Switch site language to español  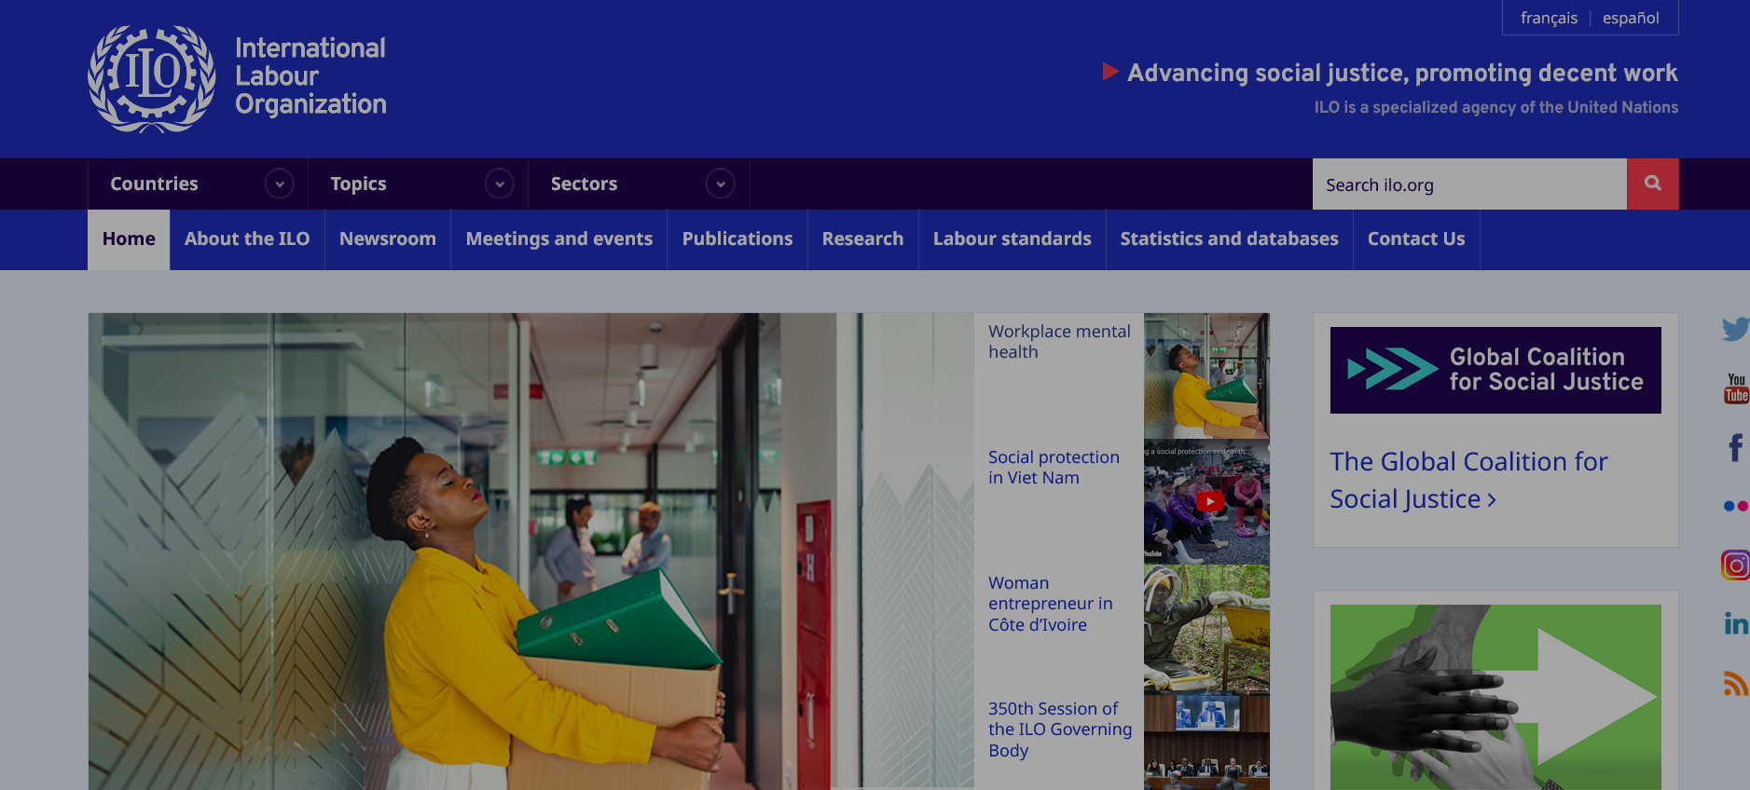[x=1631, y=18]
